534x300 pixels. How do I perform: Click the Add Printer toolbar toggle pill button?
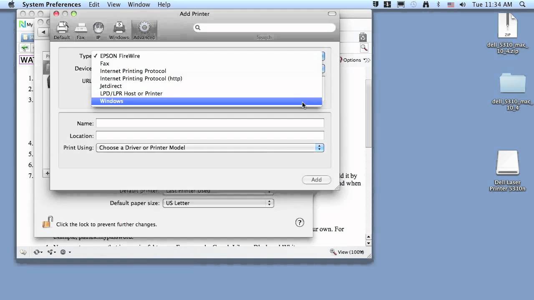point(332,14)
